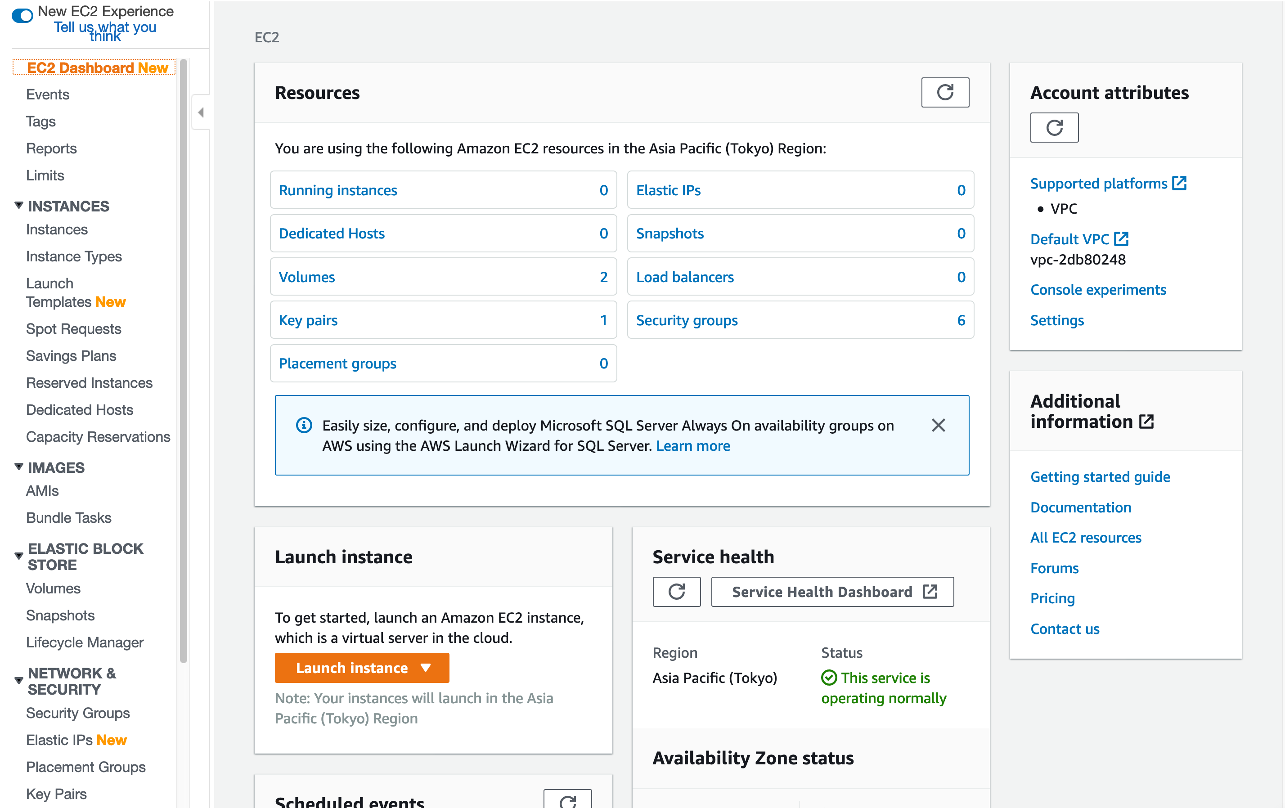Collapse the INSTANCES sidebar section
Screen dimensions: 1285x808
[x=19, y=206]
